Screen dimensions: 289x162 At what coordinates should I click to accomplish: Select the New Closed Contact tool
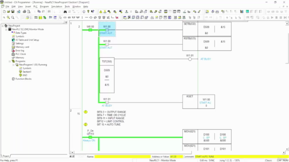[x=69, y=18]
